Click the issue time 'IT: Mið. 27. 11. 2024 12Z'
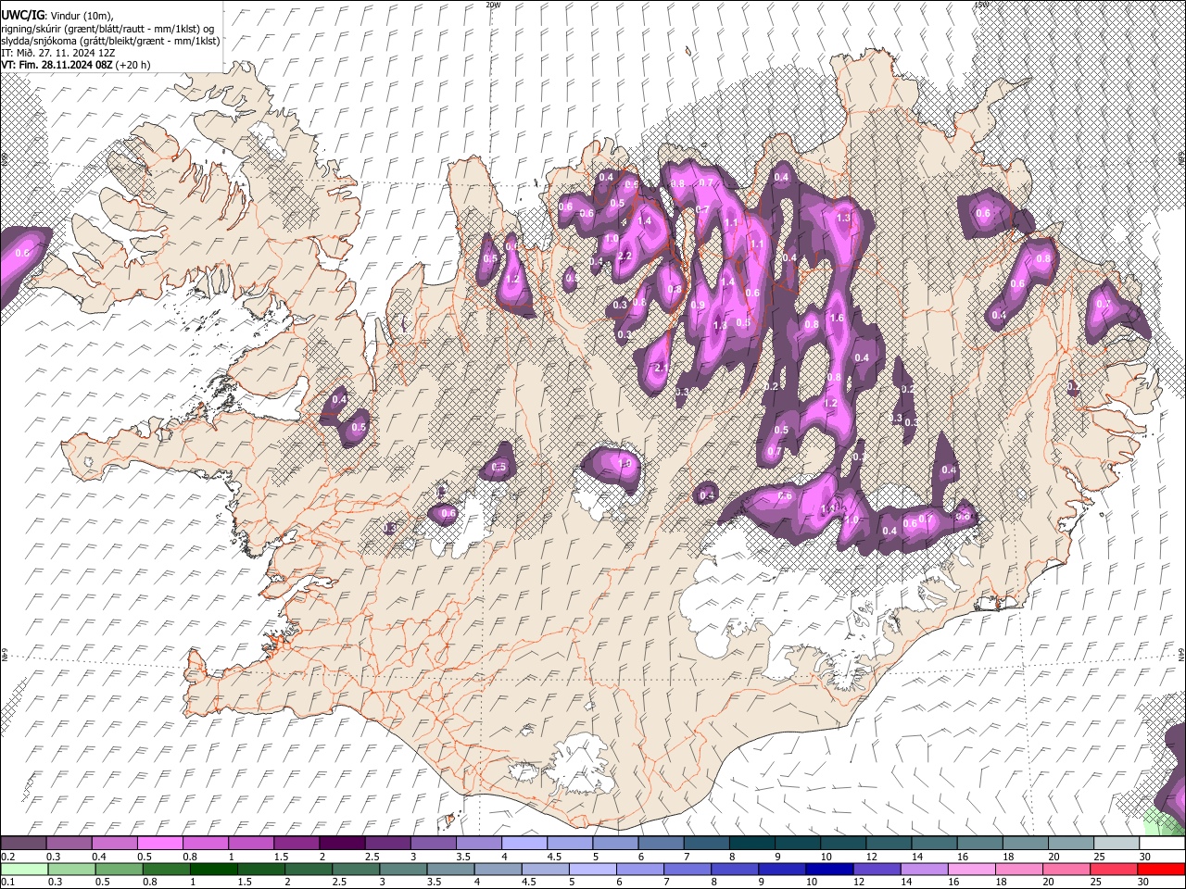 pyautogui.click(x=58, y=53)
